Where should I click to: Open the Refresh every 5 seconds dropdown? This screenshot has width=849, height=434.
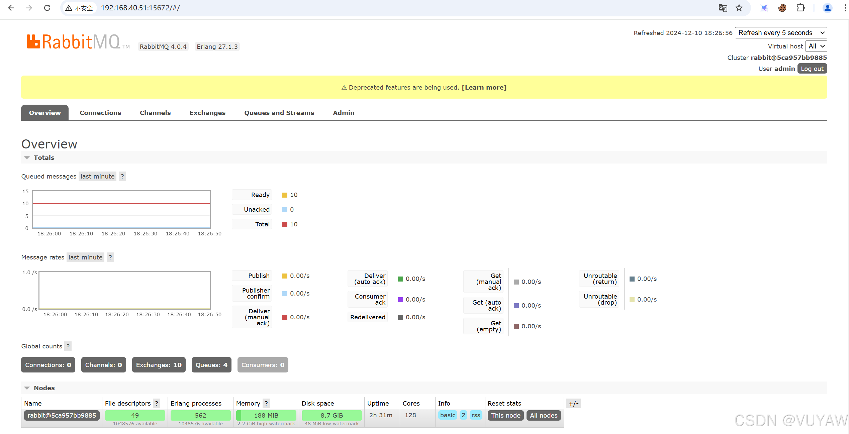coord(781,33)
